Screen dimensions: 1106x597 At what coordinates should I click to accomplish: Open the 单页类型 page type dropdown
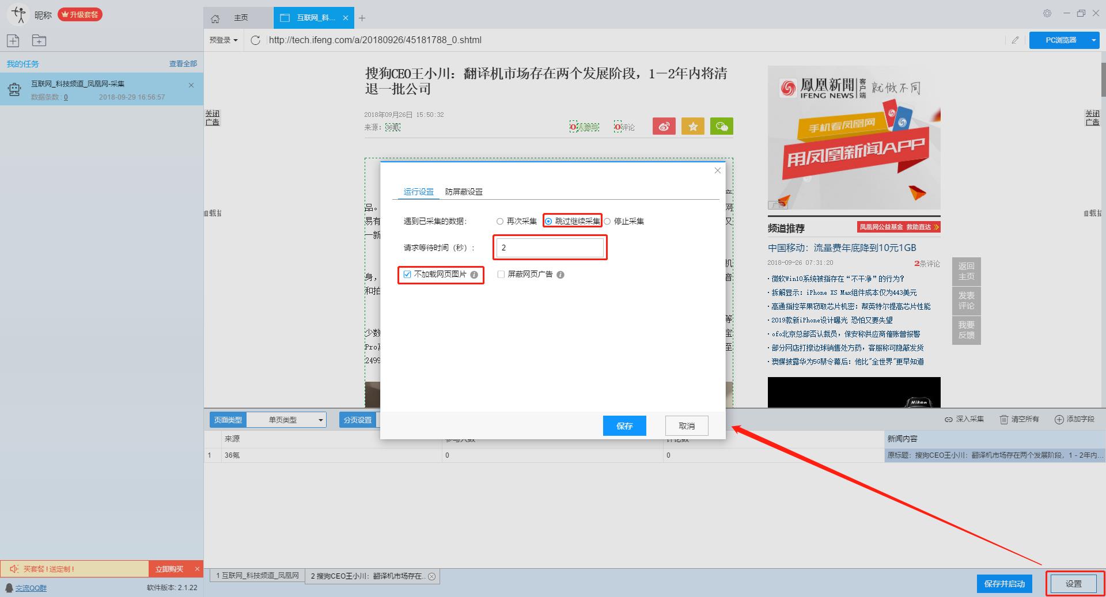[286, 420]
